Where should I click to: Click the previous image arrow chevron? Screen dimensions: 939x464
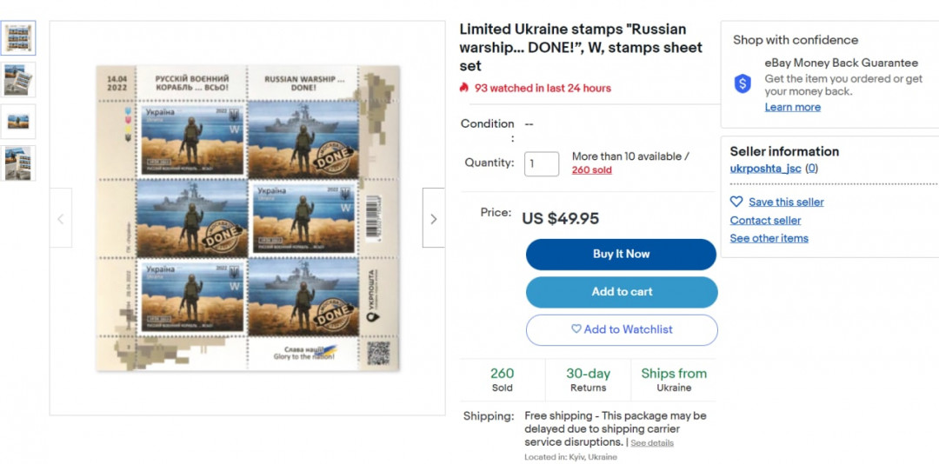click(x=61, y=218)
